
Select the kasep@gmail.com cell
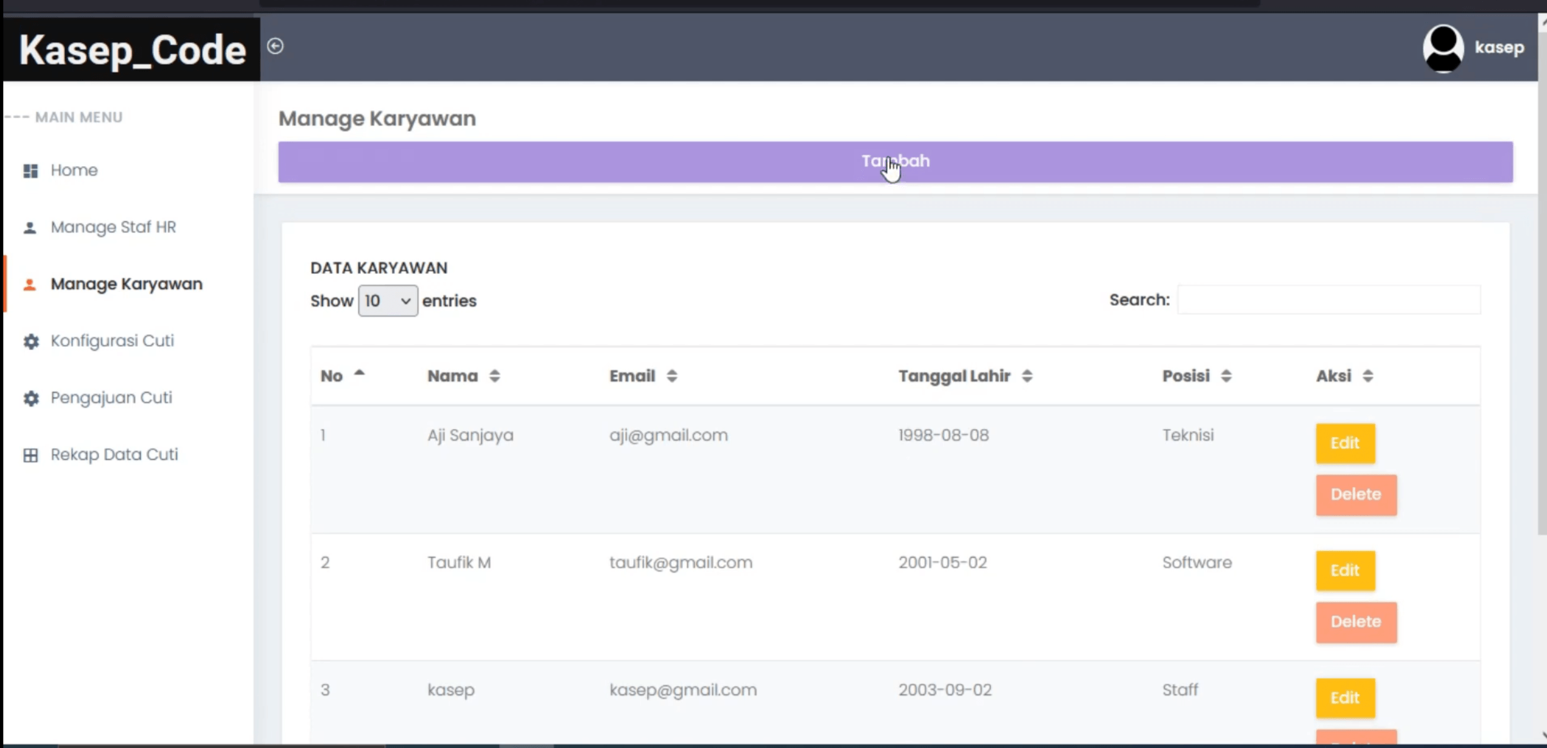click(x=683, y=690)
